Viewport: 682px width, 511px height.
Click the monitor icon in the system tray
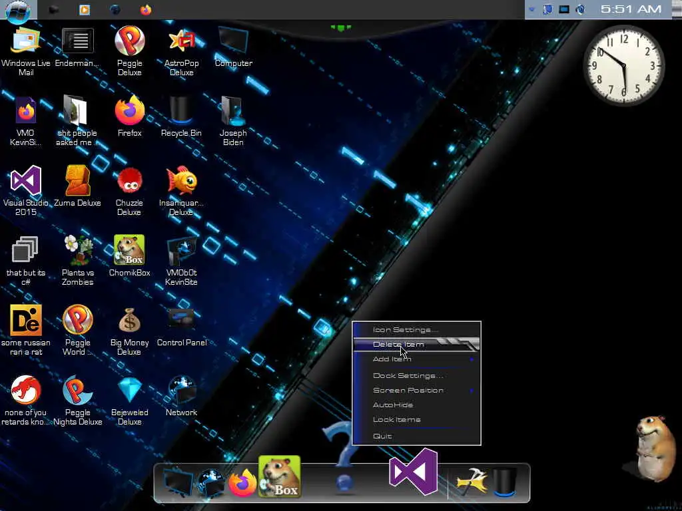pos(563,9)
